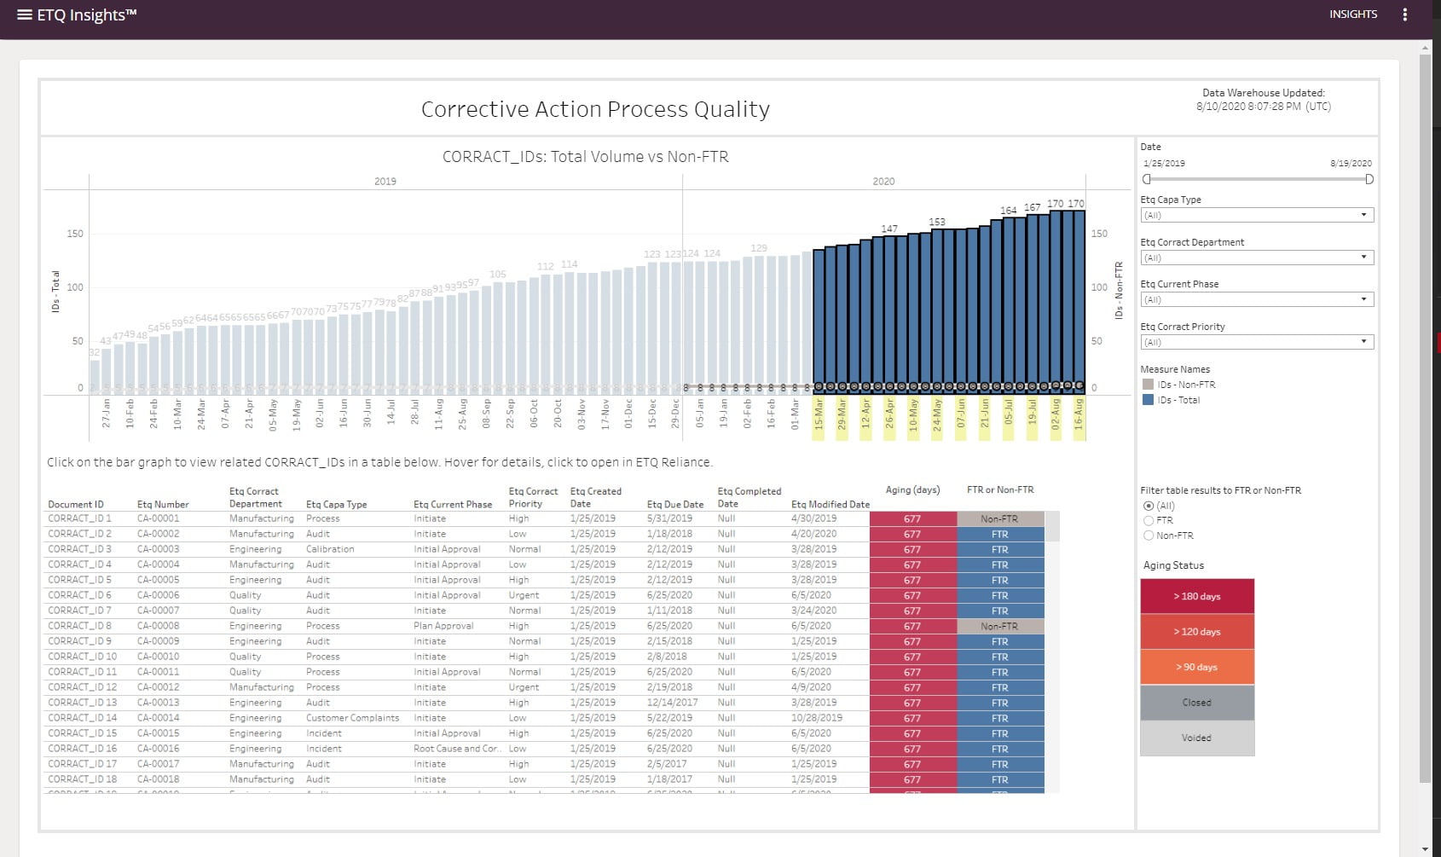The height and width of the screenshot is (857, 1441).
Task: Select the (All) filter radio button
Action: [x=1149, y=506]
